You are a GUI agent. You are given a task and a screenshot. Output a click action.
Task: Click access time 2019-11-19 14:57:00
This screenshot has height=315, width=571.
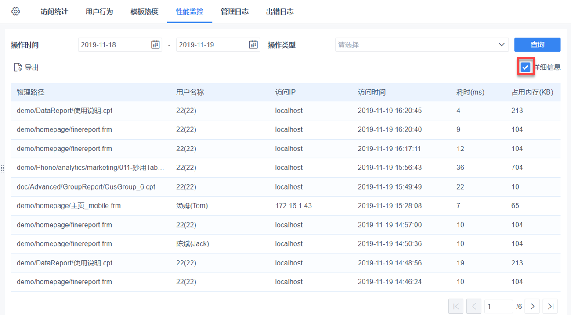[390, 225]
